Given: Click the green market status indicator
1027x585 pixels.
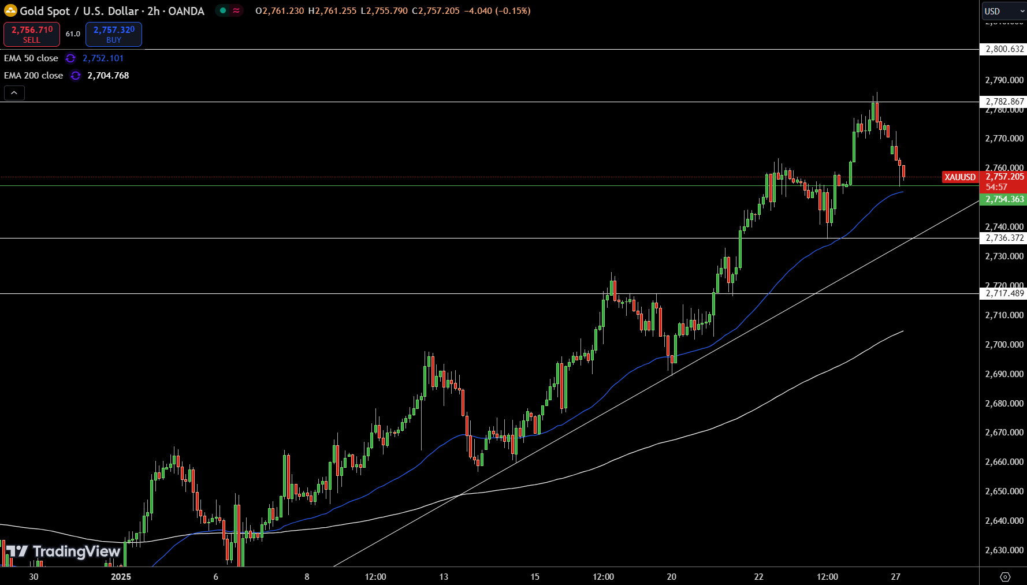Looking at the screenshot, I should 223,10.
